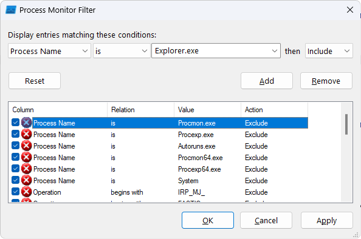Click the Cancel button
This screenshot has height=239, width=361.
[x=266, y=220]
